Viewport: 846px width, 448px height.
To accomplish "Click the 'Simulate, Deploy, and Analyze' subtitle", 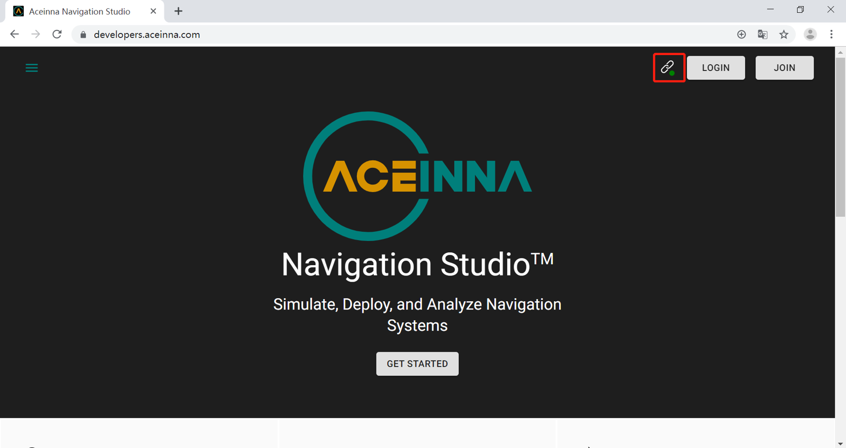I will tap(417, 315).
